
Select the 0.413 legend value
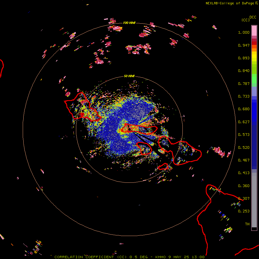[244, 173]
